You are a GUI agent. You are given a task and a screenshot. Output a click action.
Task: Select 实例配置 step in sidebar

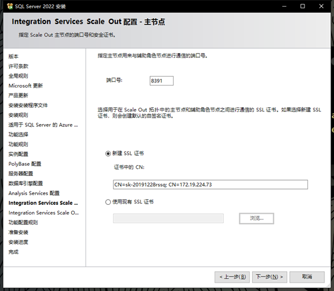[x=18, y=154]
